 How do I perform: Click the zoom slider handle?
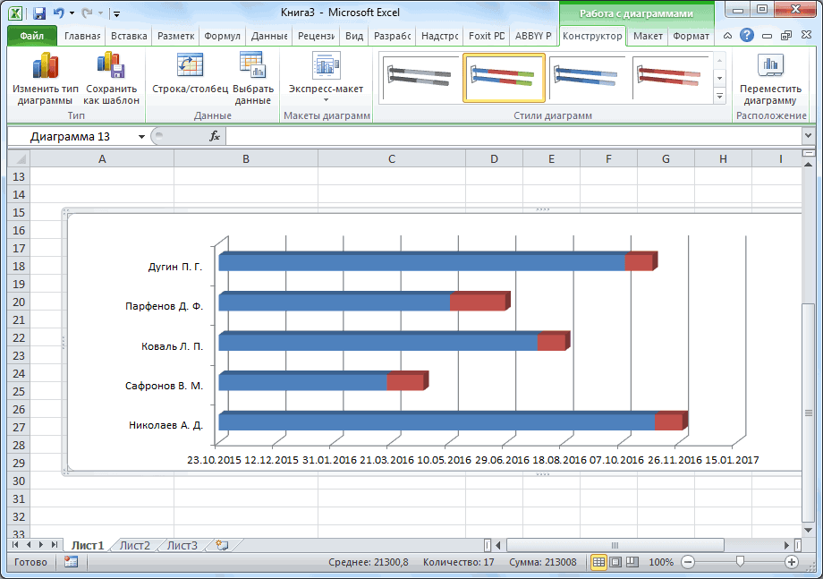(x=739, y=562)
